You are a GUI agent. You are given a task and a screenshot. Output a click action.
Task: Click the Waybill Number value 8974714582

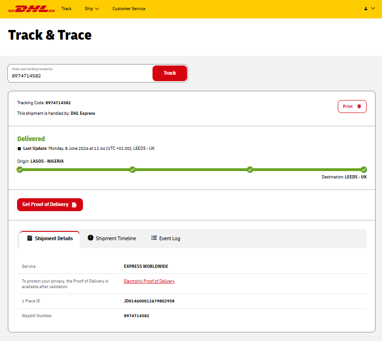pos(136,316)
